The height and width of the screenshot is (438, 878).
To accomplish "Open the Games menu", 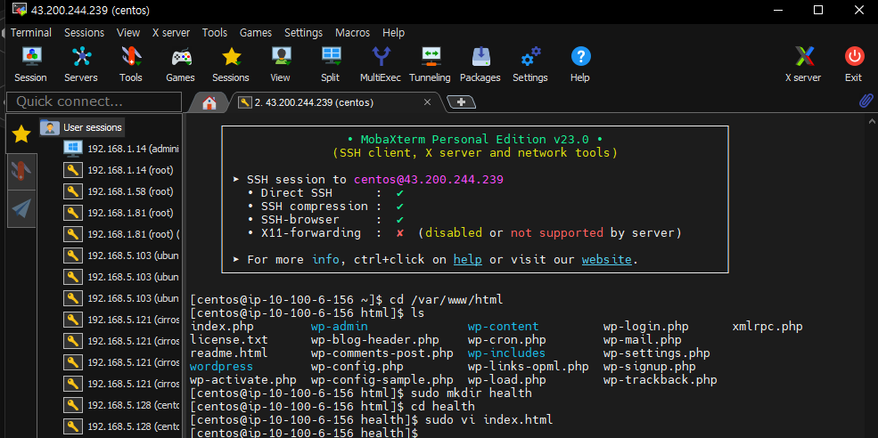I will [255, 32].
